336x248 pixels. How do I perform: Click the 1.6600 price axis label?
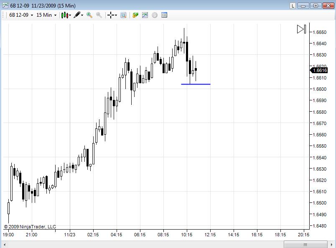[320, 89]
